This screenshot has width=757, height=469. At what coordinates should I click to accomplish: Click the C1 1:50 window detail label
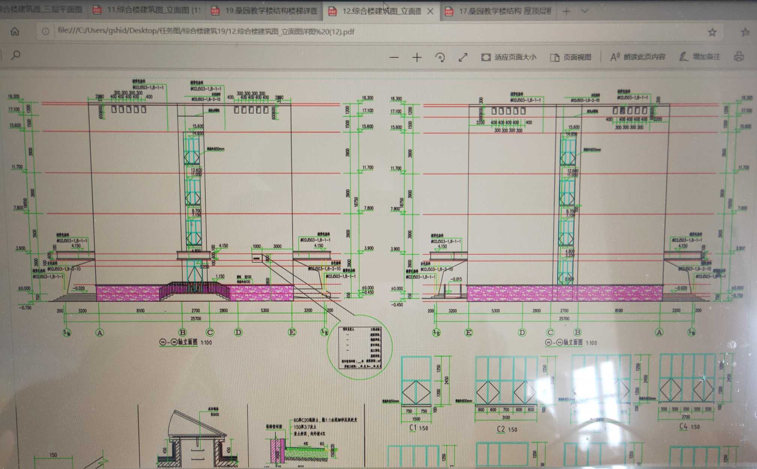click(x=418, y=428)
